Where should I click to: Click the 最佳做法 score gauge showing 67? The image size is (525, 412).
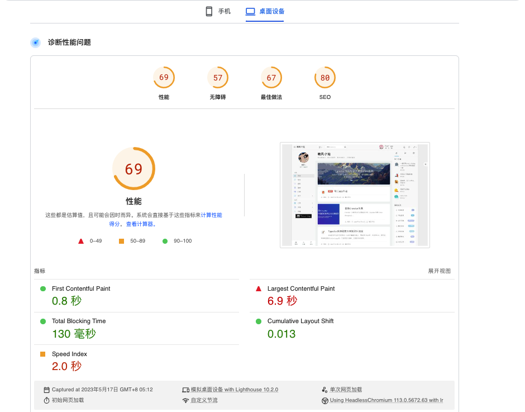pos(271,83)
